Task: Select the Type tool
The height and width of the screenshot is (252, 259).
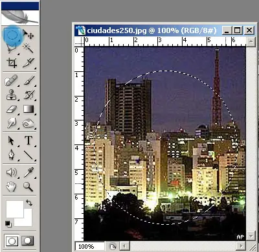Action: tap(28, 141)
